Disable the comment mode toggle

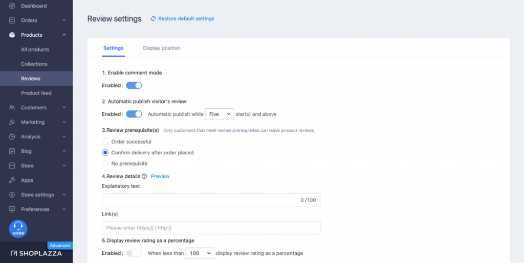134,85
